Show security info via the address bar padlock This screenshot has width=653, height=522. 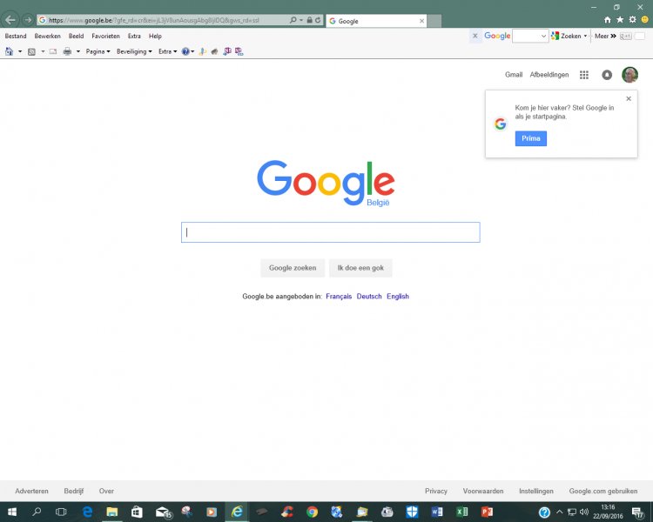[309, 20]
